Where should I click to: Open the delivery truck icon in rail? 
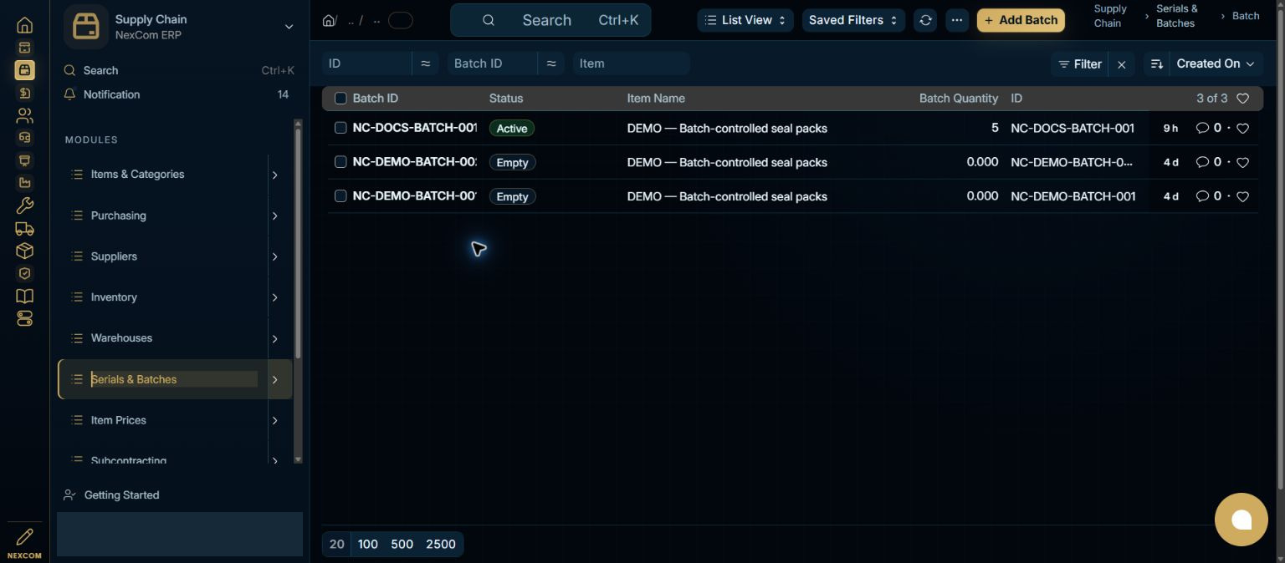coord(24,228)
